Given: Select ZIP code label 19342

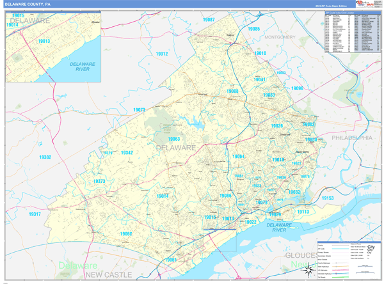Looking at the screenshot, I should (x=127, y=153).
